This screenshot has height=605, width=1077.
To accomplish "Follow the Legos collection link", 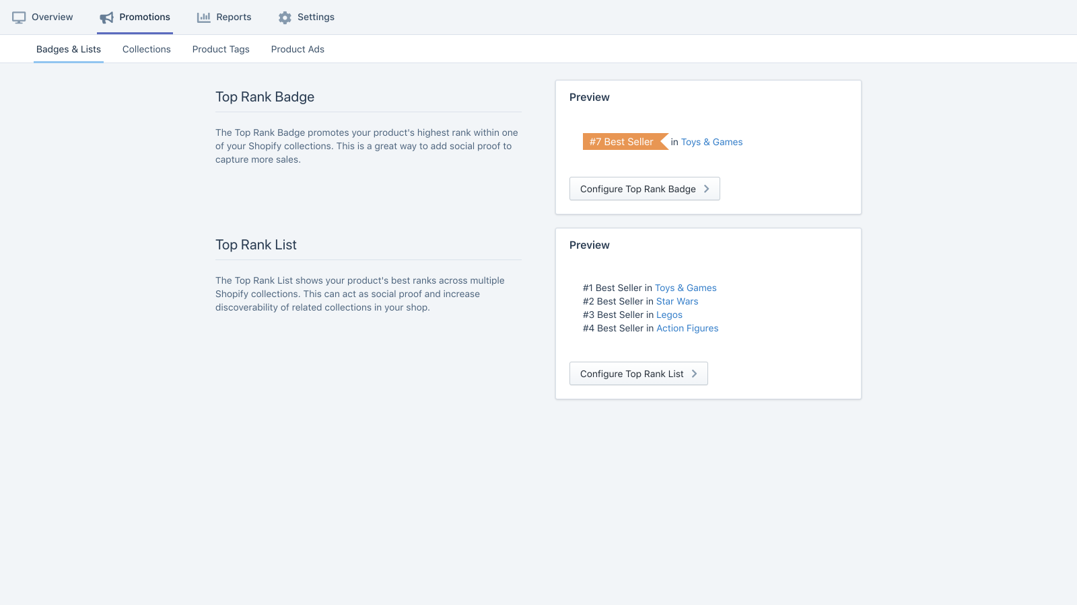I will pyautogui.click(x=669, y=315).
